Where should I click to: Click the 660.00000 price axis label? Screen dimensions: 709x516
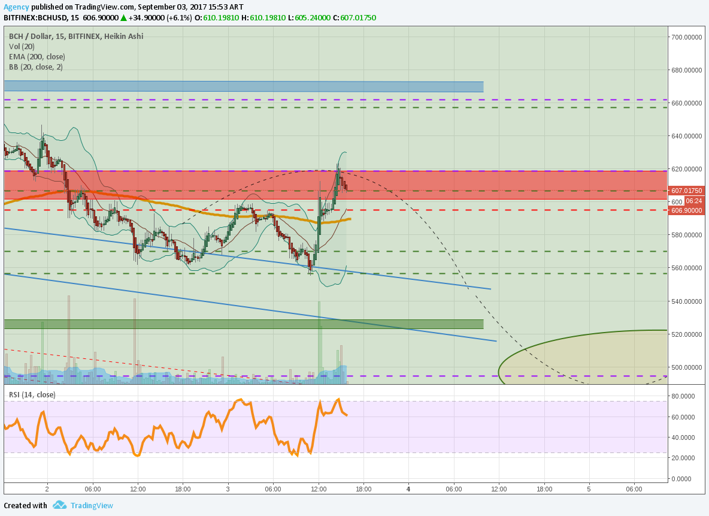687,103
